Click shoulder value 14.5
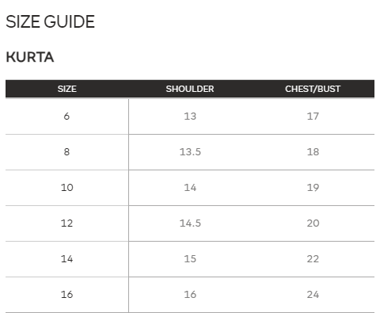This screenshot has width=380, height=313. (190, 223)
